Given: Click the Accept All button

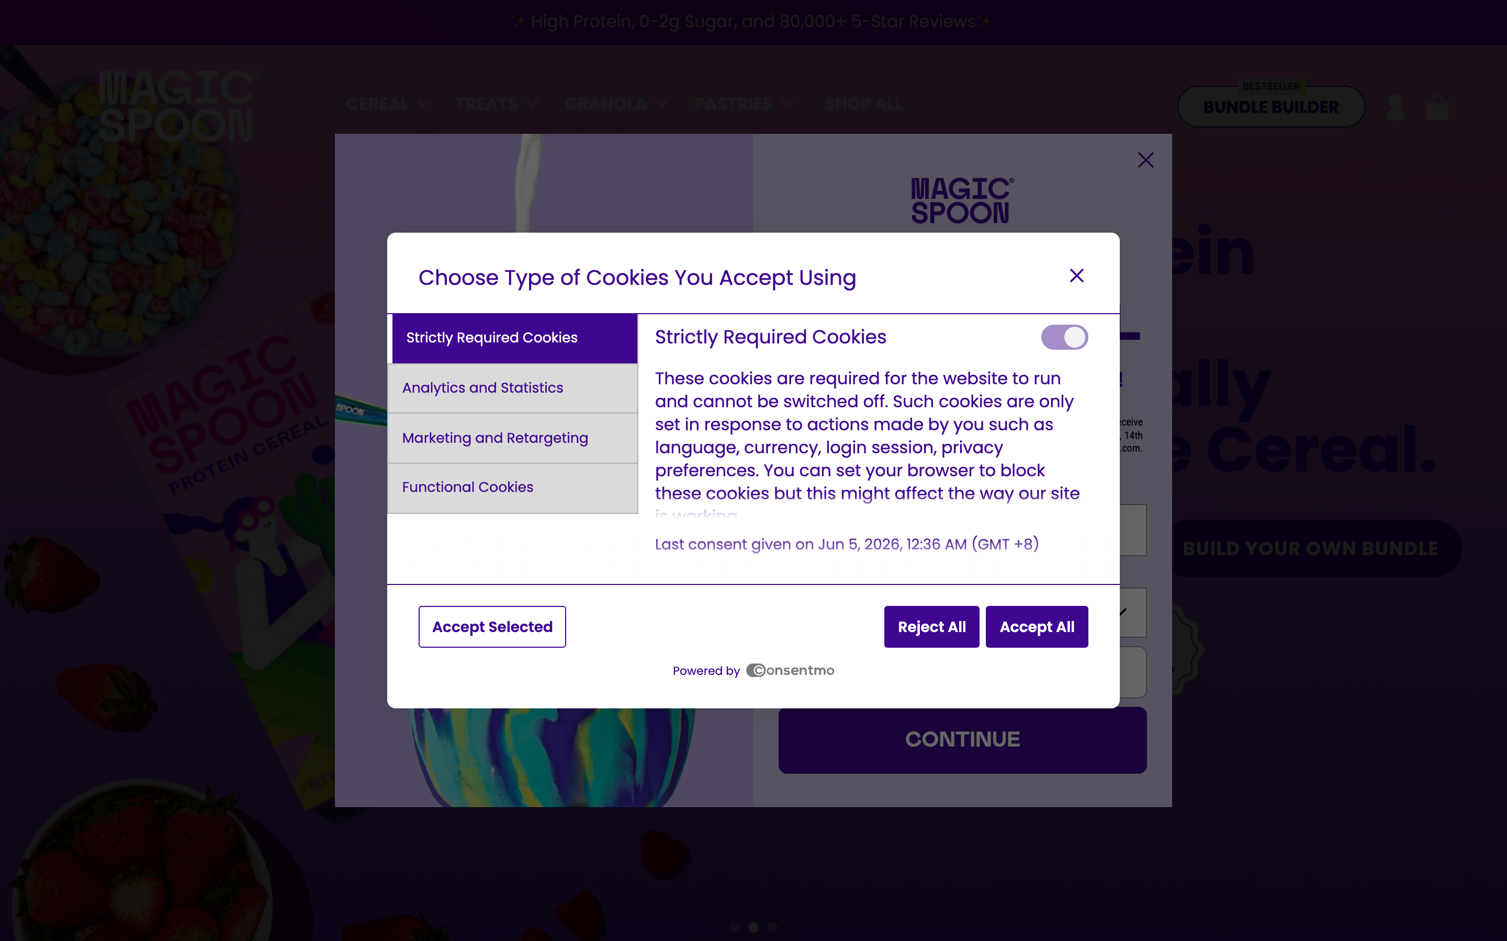Looking at the screenshot, I should [x=1036, y=627].
